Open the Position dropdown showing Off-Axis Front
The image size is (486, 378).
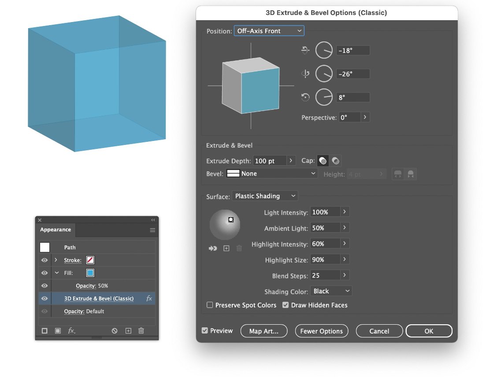pos(269,31)
